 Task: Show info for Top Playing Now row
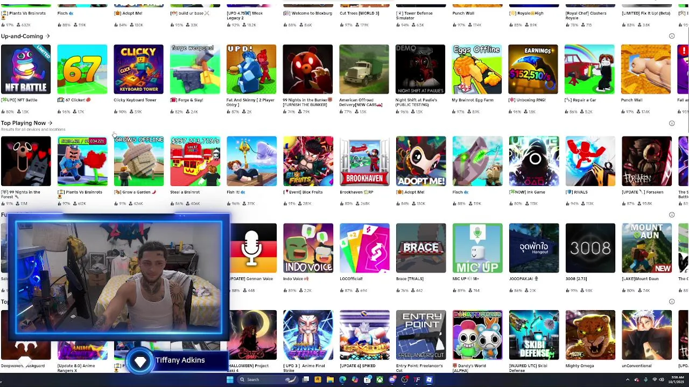pos(672,123)
